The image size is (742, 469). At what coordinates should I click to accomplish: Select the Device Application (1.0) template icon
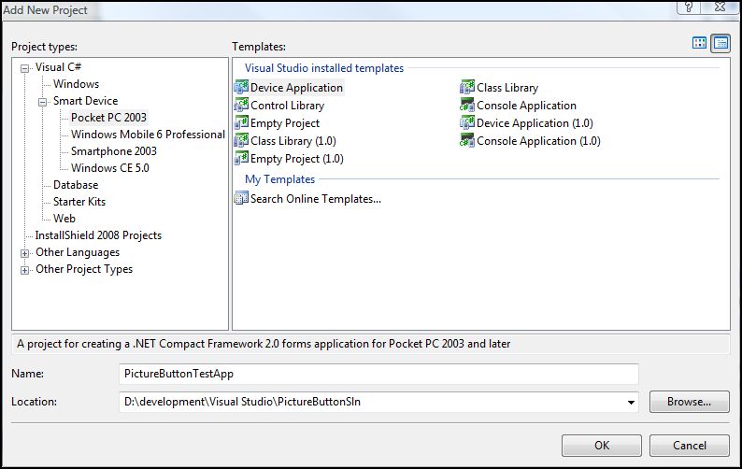pos(467,122)
